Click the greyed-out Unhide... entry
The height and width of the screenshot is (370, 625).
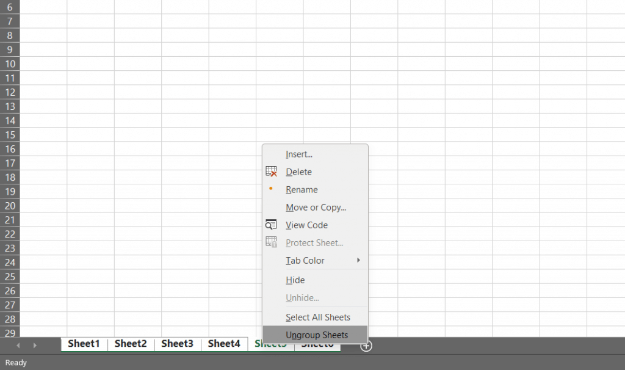pyautogui.click(x=302, y=298)
